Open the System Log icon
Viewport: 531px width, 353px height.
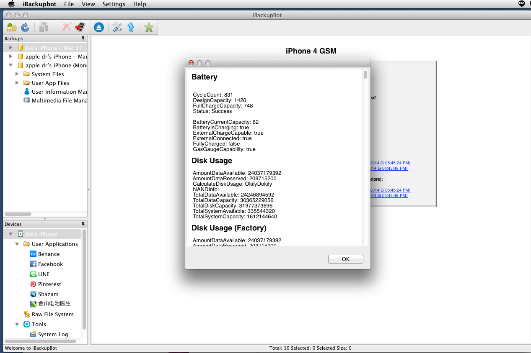coord(33,334)
